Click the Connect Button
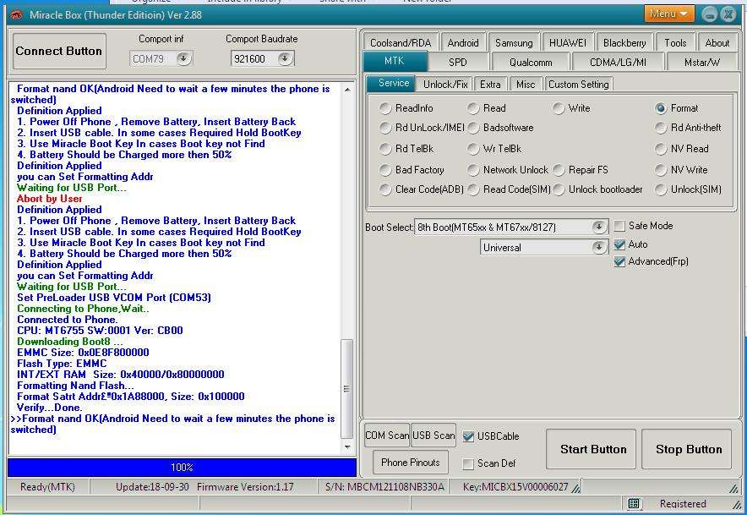Image resolution: width=747 pixels, height=515 pixels. tap(59, 51)
